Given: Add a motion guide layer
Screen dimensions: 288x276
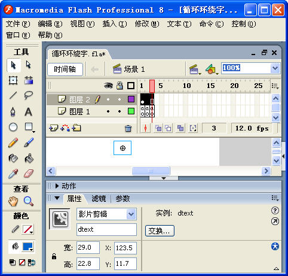Looking at the screenshot, I should pos(65,128).
